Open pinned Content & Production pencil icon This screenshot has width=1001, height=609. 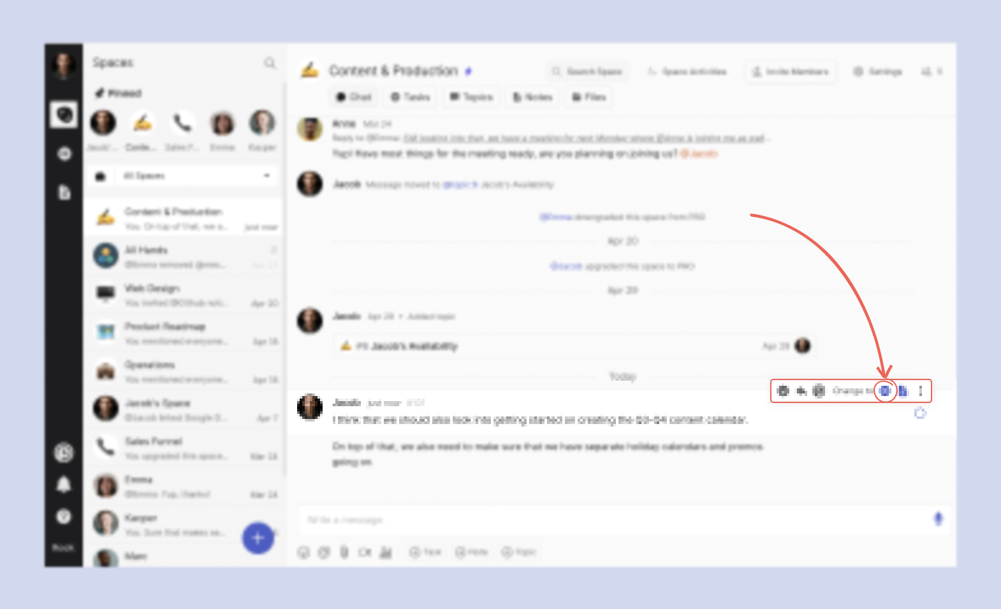pos(142,122)
